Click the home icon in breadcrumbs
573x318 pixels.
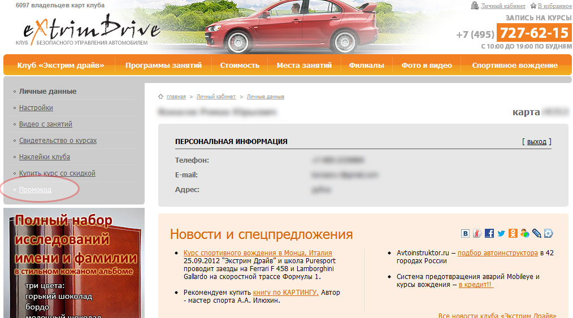pos(161,97)
